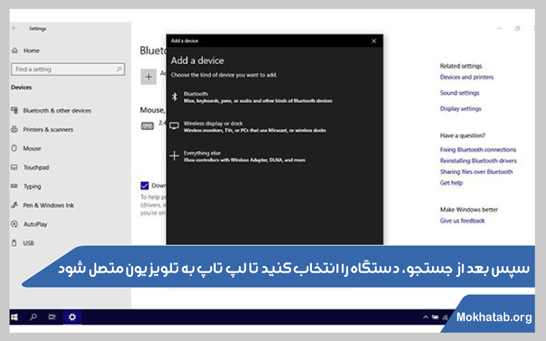Viewport: 546px width, 341px height.
Task: Click the Find a setting search box
Action: (x=68, y=70)
